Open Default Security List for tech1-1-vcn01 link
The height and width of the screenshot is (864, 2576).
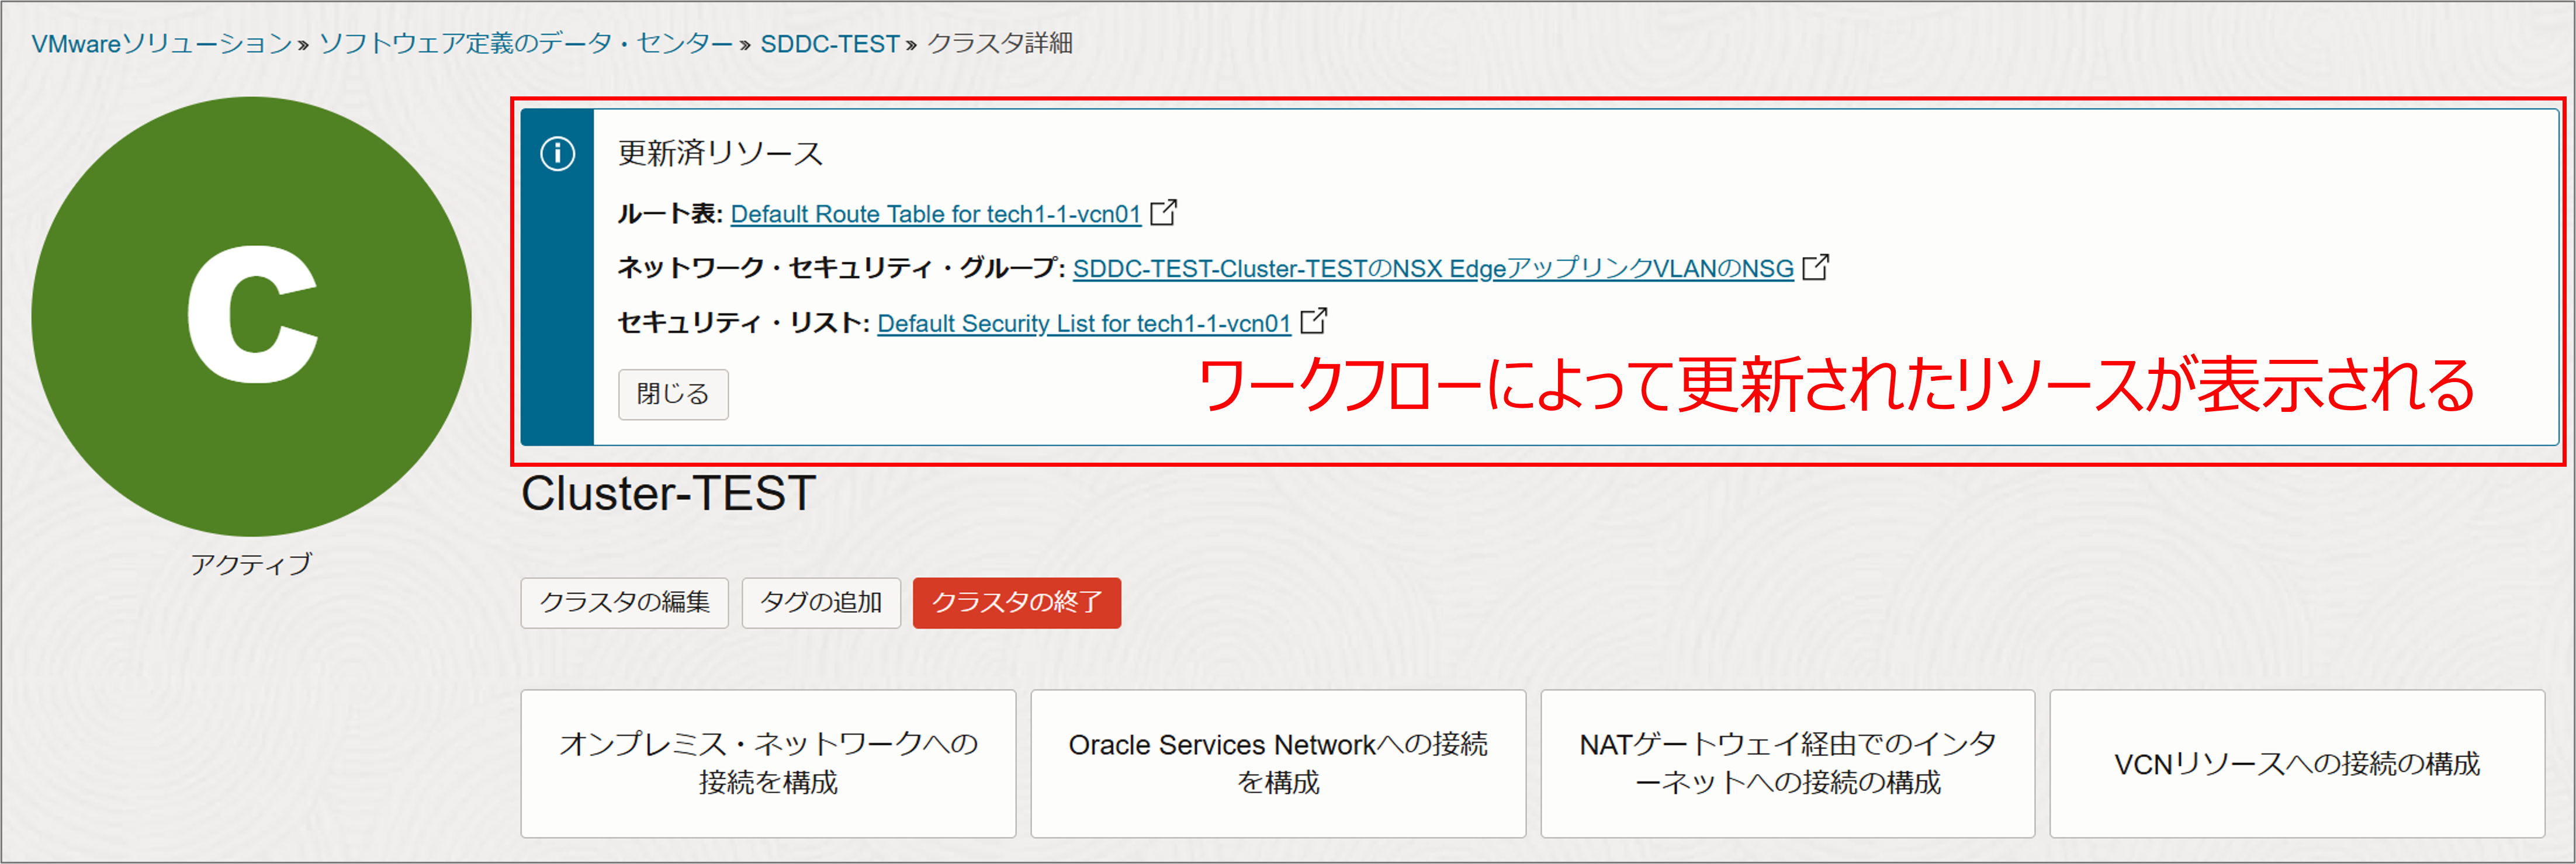pyautogui.click(x=1084, y=323)
